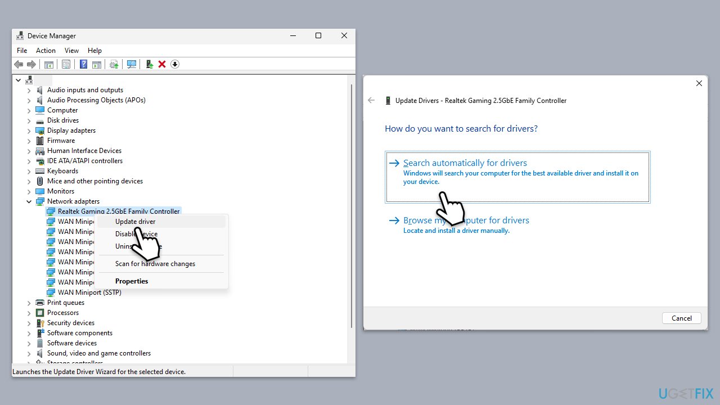Screen dimensions: 720x405
Task: Click the Disable device down-arrow toolbar icon
Action: pos(175,64)
